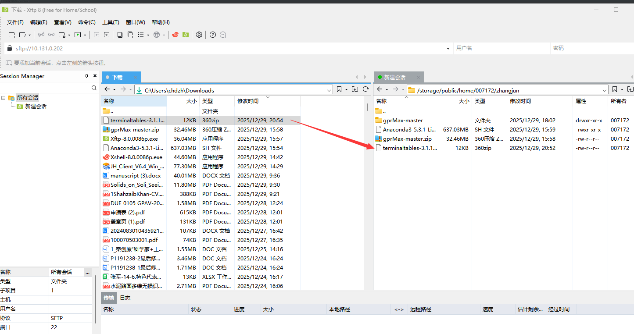Close the 新建会话 tab
634x334 pixels.
[418, 78]
